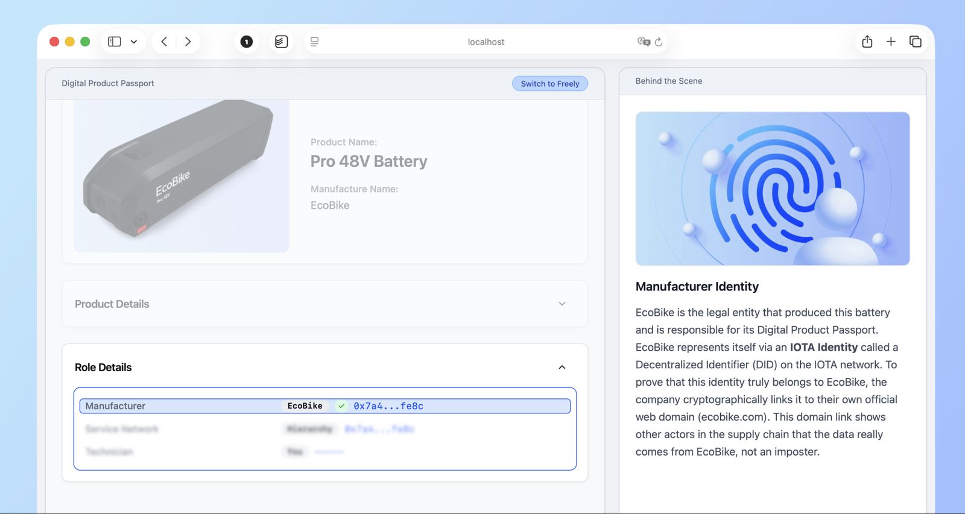Open the Share icon in the toolbar
Image resolution: width=965 pixels, height=514 pixels.
pyautogui.click(x=867, y=42)
